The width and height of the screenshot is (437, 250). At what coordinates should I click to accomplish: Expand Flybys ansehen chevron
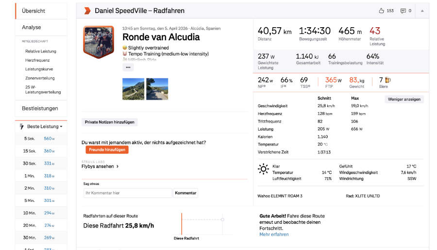click(118, 167)
